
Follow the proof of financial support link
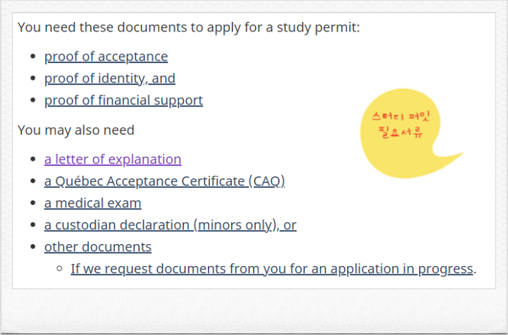(124, 100)
